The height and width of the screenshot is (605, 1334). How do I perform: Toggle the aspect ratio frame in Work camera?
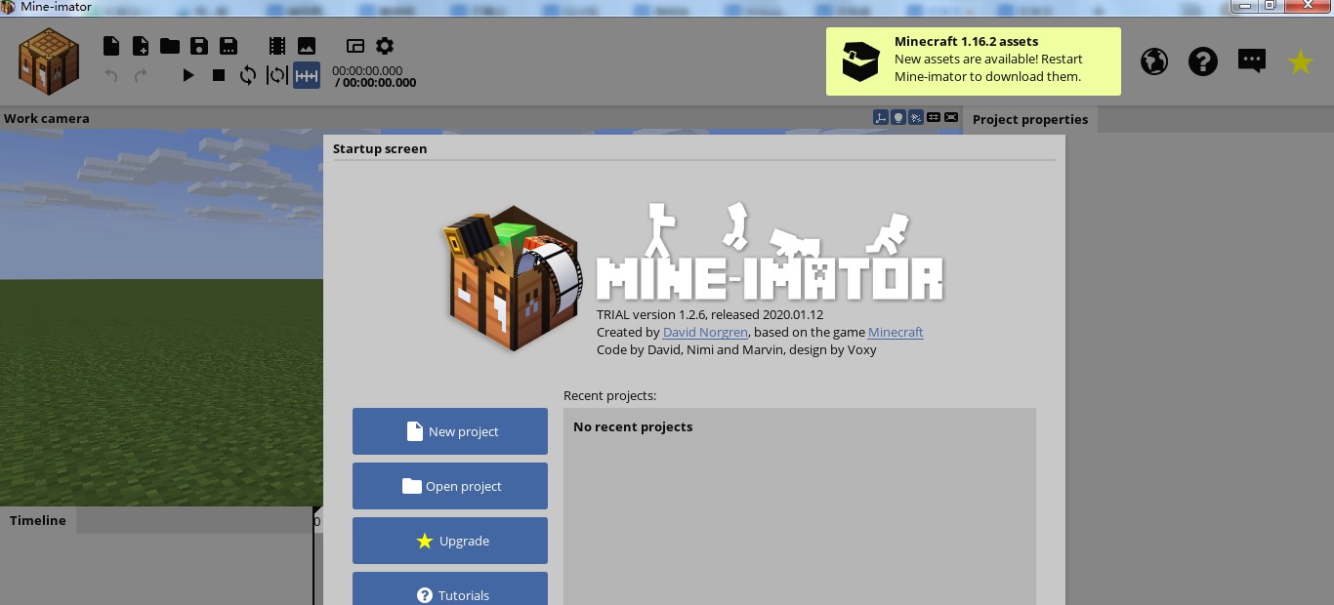951,117
